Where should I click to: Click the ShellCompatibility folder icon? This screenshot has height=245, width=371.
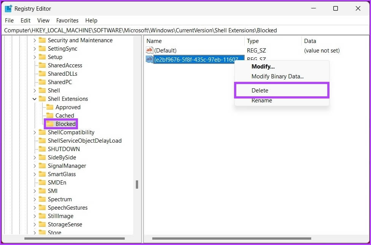(42, 132)
